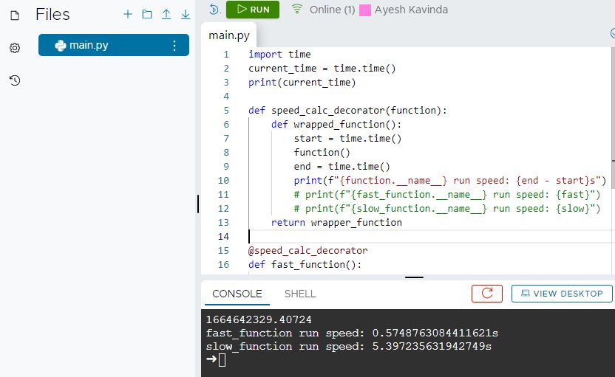Run the program with RUN button
The height and width of the screenshot is (377, 615).
coord(253,10)
